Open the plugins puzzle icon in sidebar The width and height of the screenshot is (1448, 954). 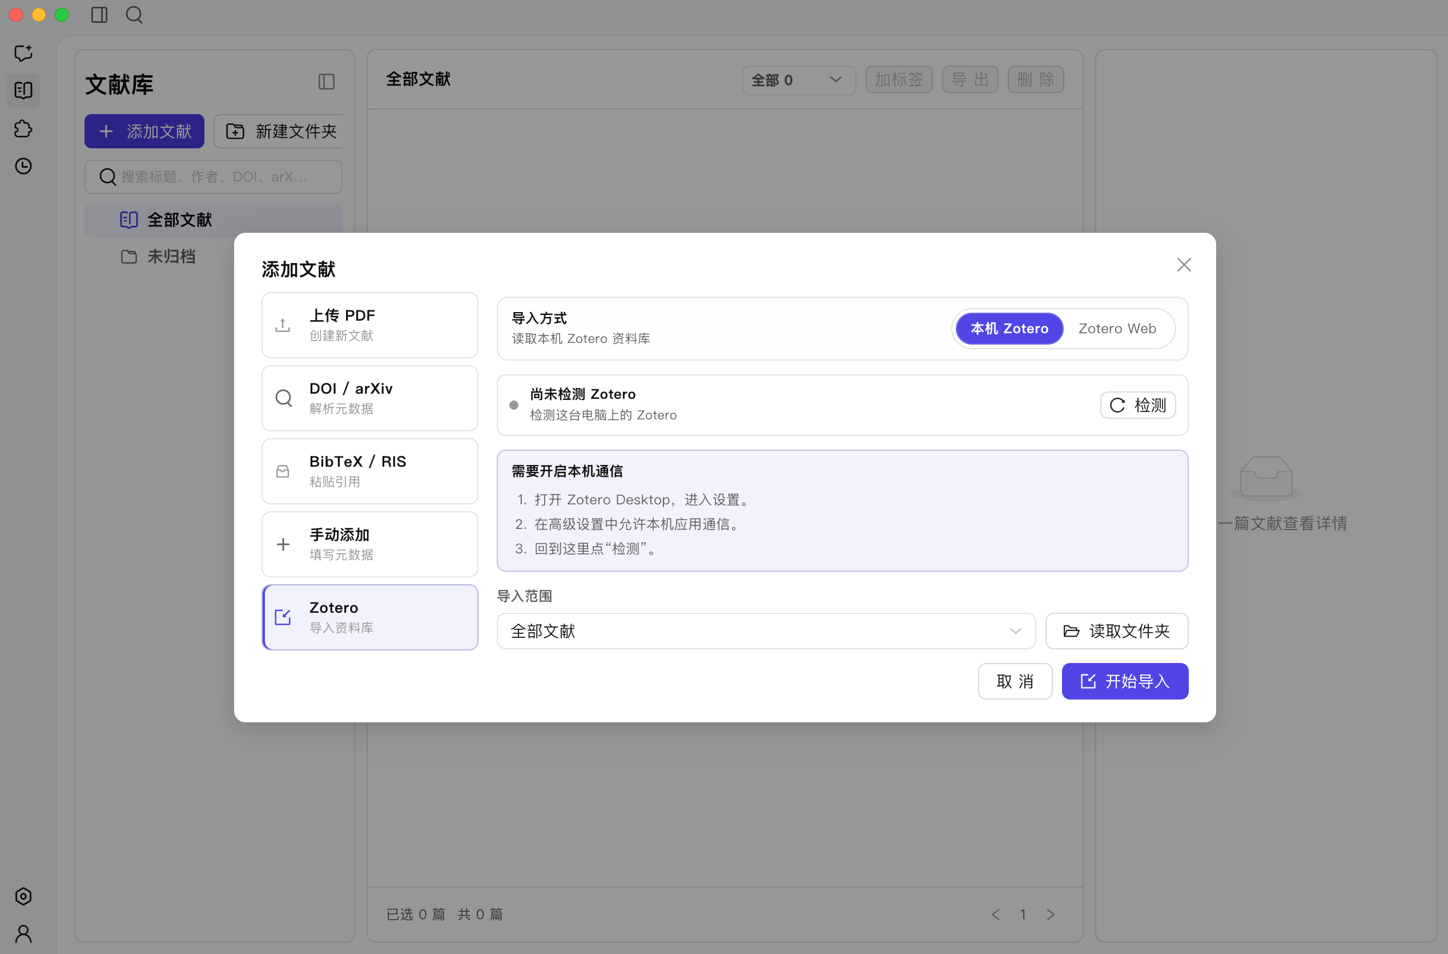[23, 128]
